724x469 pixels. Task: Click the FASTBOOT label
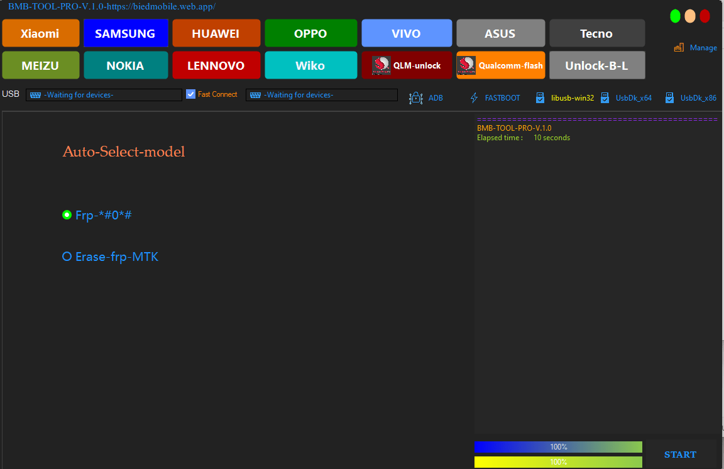(502, 98)
